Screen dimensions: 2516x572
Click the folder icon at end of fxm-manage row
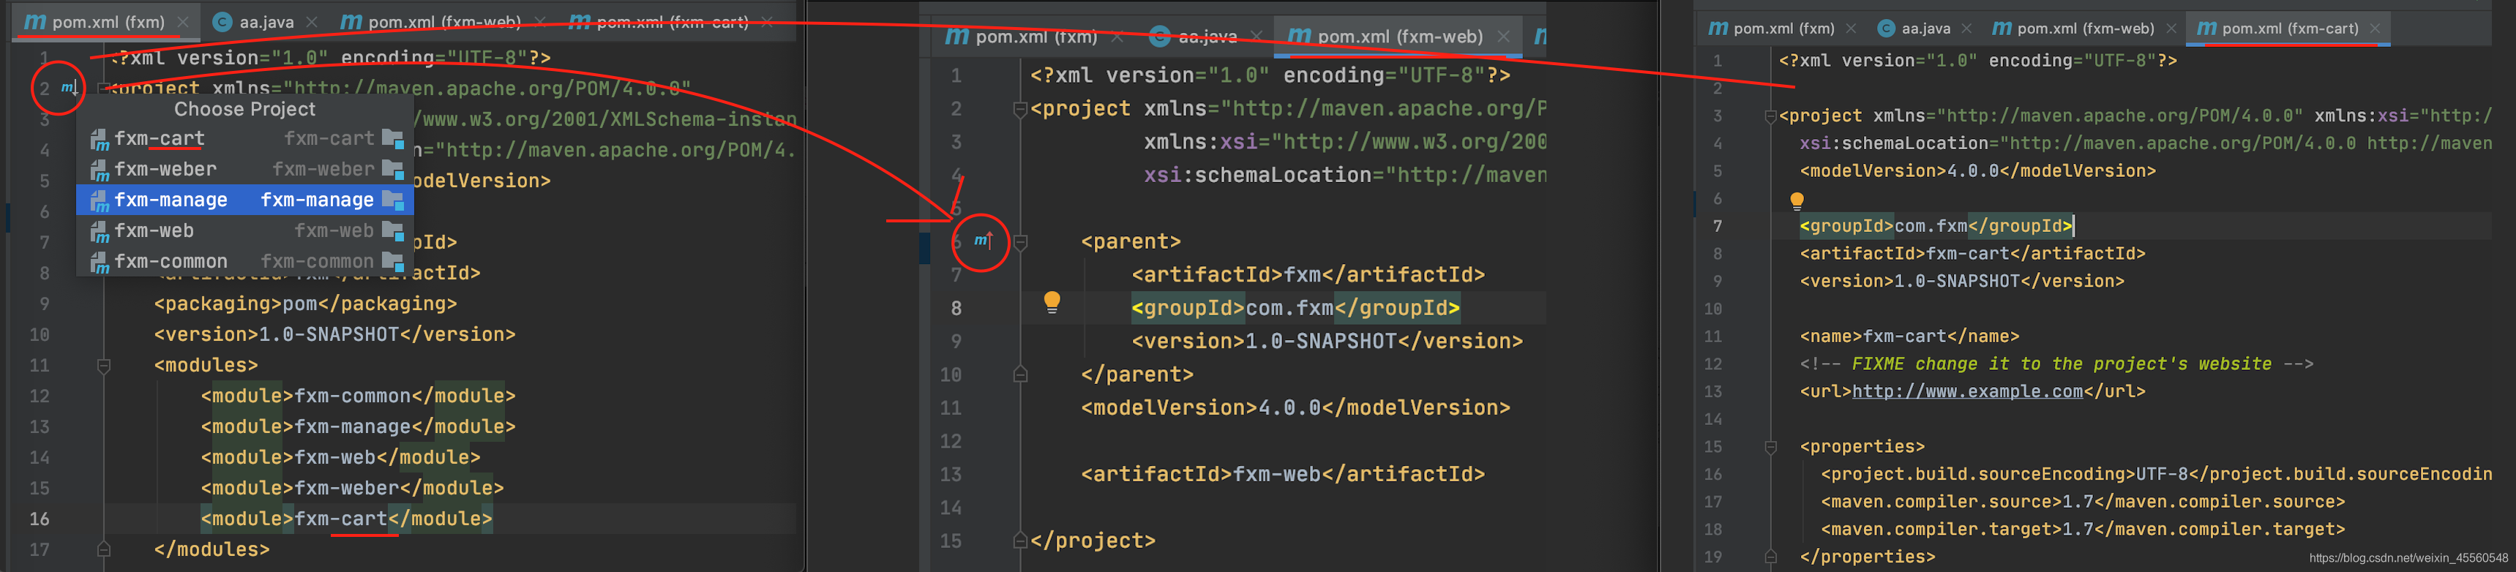click(x=394, y=200)
